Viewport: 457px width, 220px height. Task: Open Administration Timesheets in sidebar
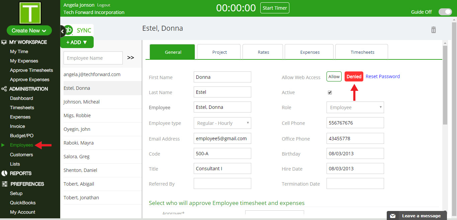[x=22, y=108]
